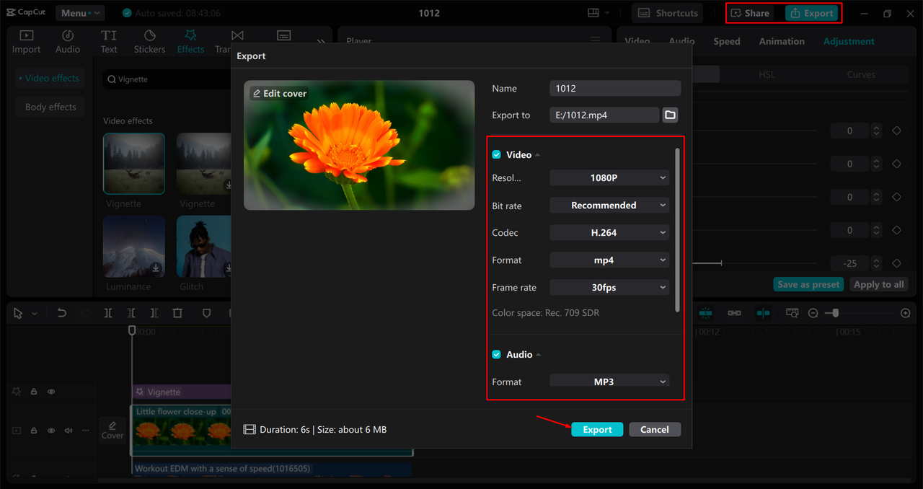Mute the main video track speaker
The width and height of the screenshot is (923, 489).
69,431
